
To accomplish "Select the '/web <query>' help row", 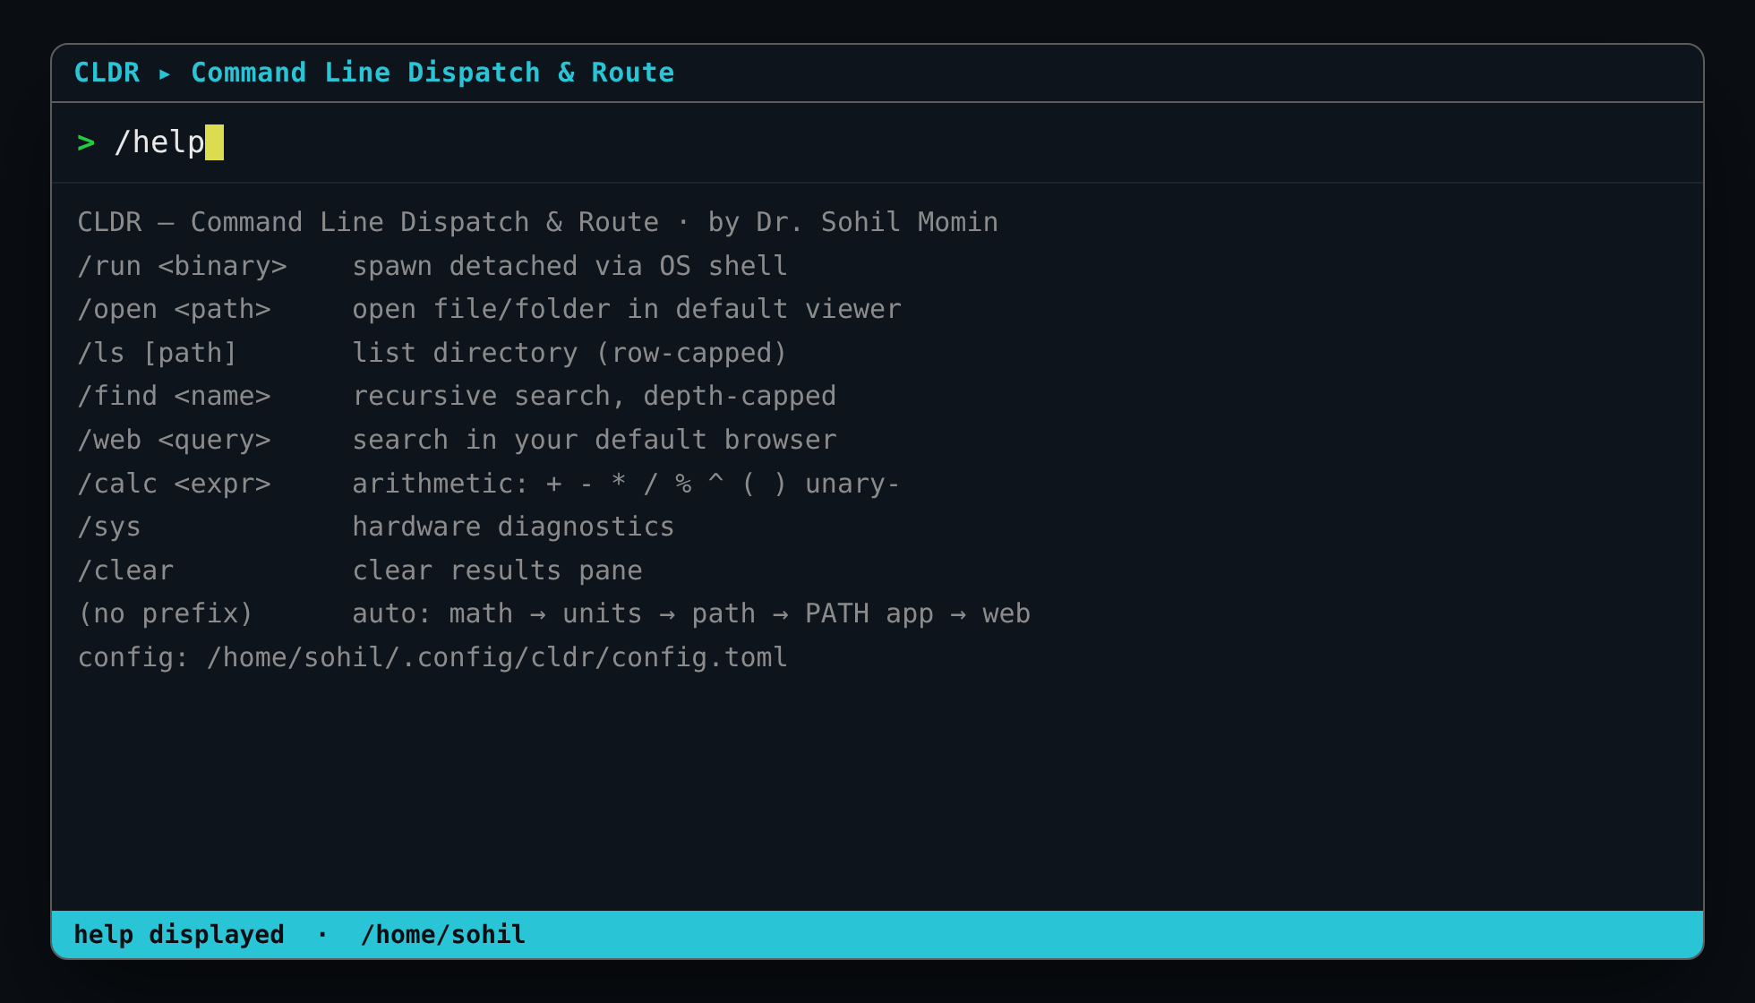I will pyautogui.click(x=457, y=440).
